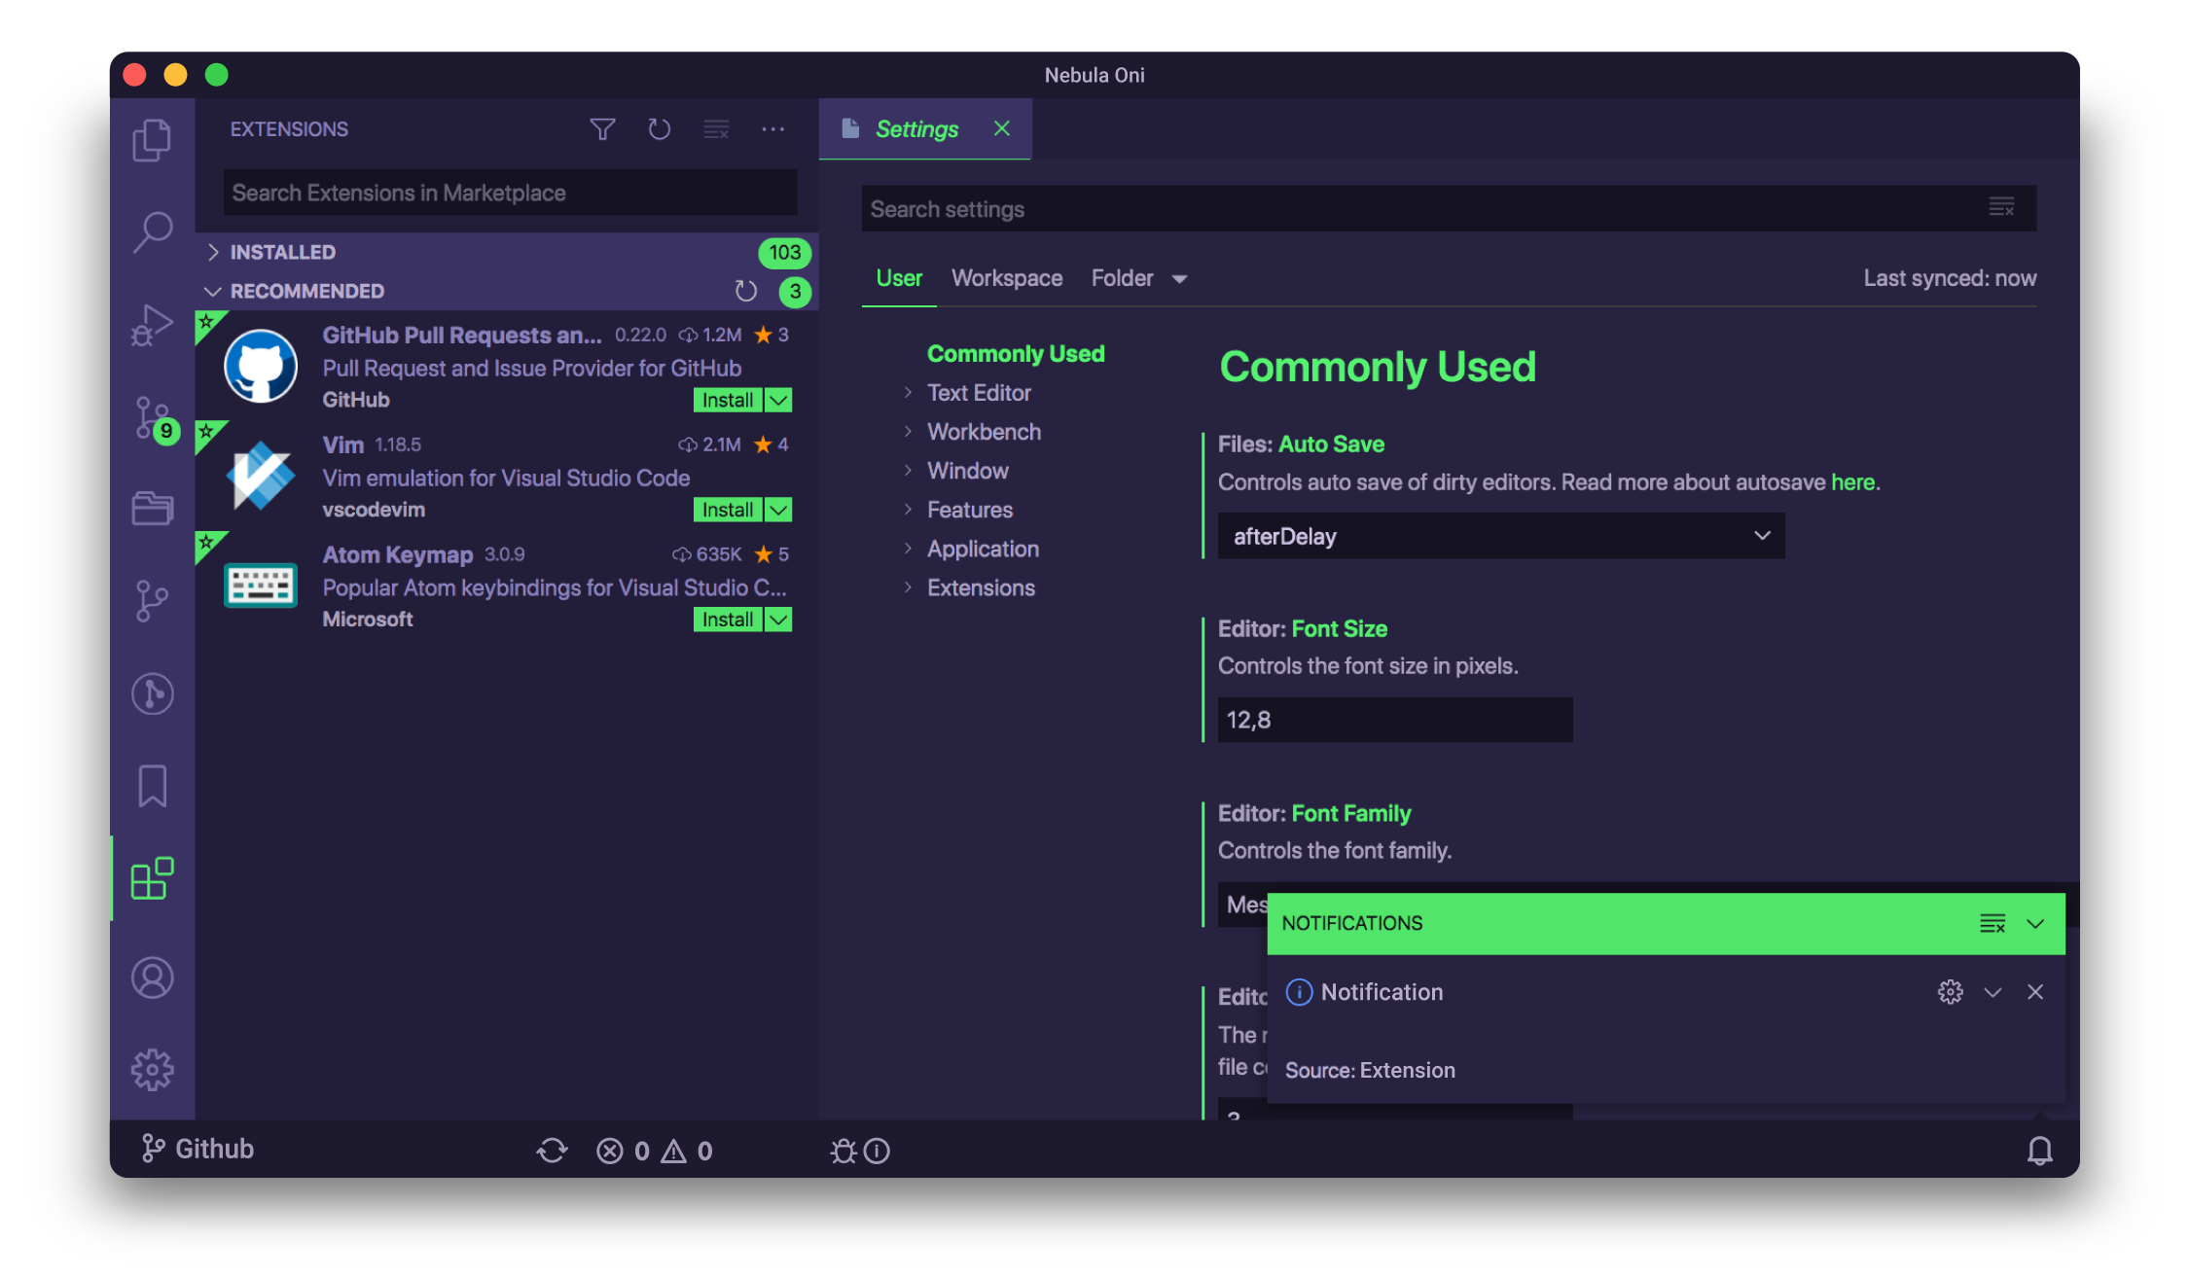This screenshot has width=2190, height=1278.
Task: Click the notification gear settings icon
Action: (1950, 992)
